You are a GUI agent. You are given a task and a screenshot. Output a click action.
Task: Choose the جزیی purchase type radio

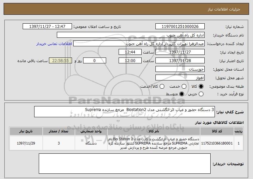(201, 94)
